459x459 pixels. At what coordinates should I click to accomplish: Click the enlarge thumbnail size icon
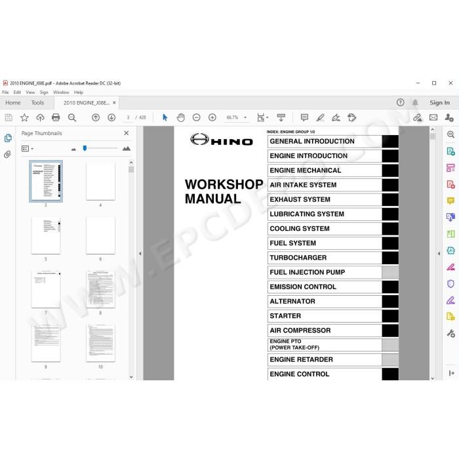[127, 148]
